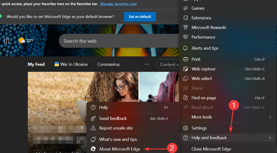Click the Share icon
277x153 pixels.
click(185, 88)
